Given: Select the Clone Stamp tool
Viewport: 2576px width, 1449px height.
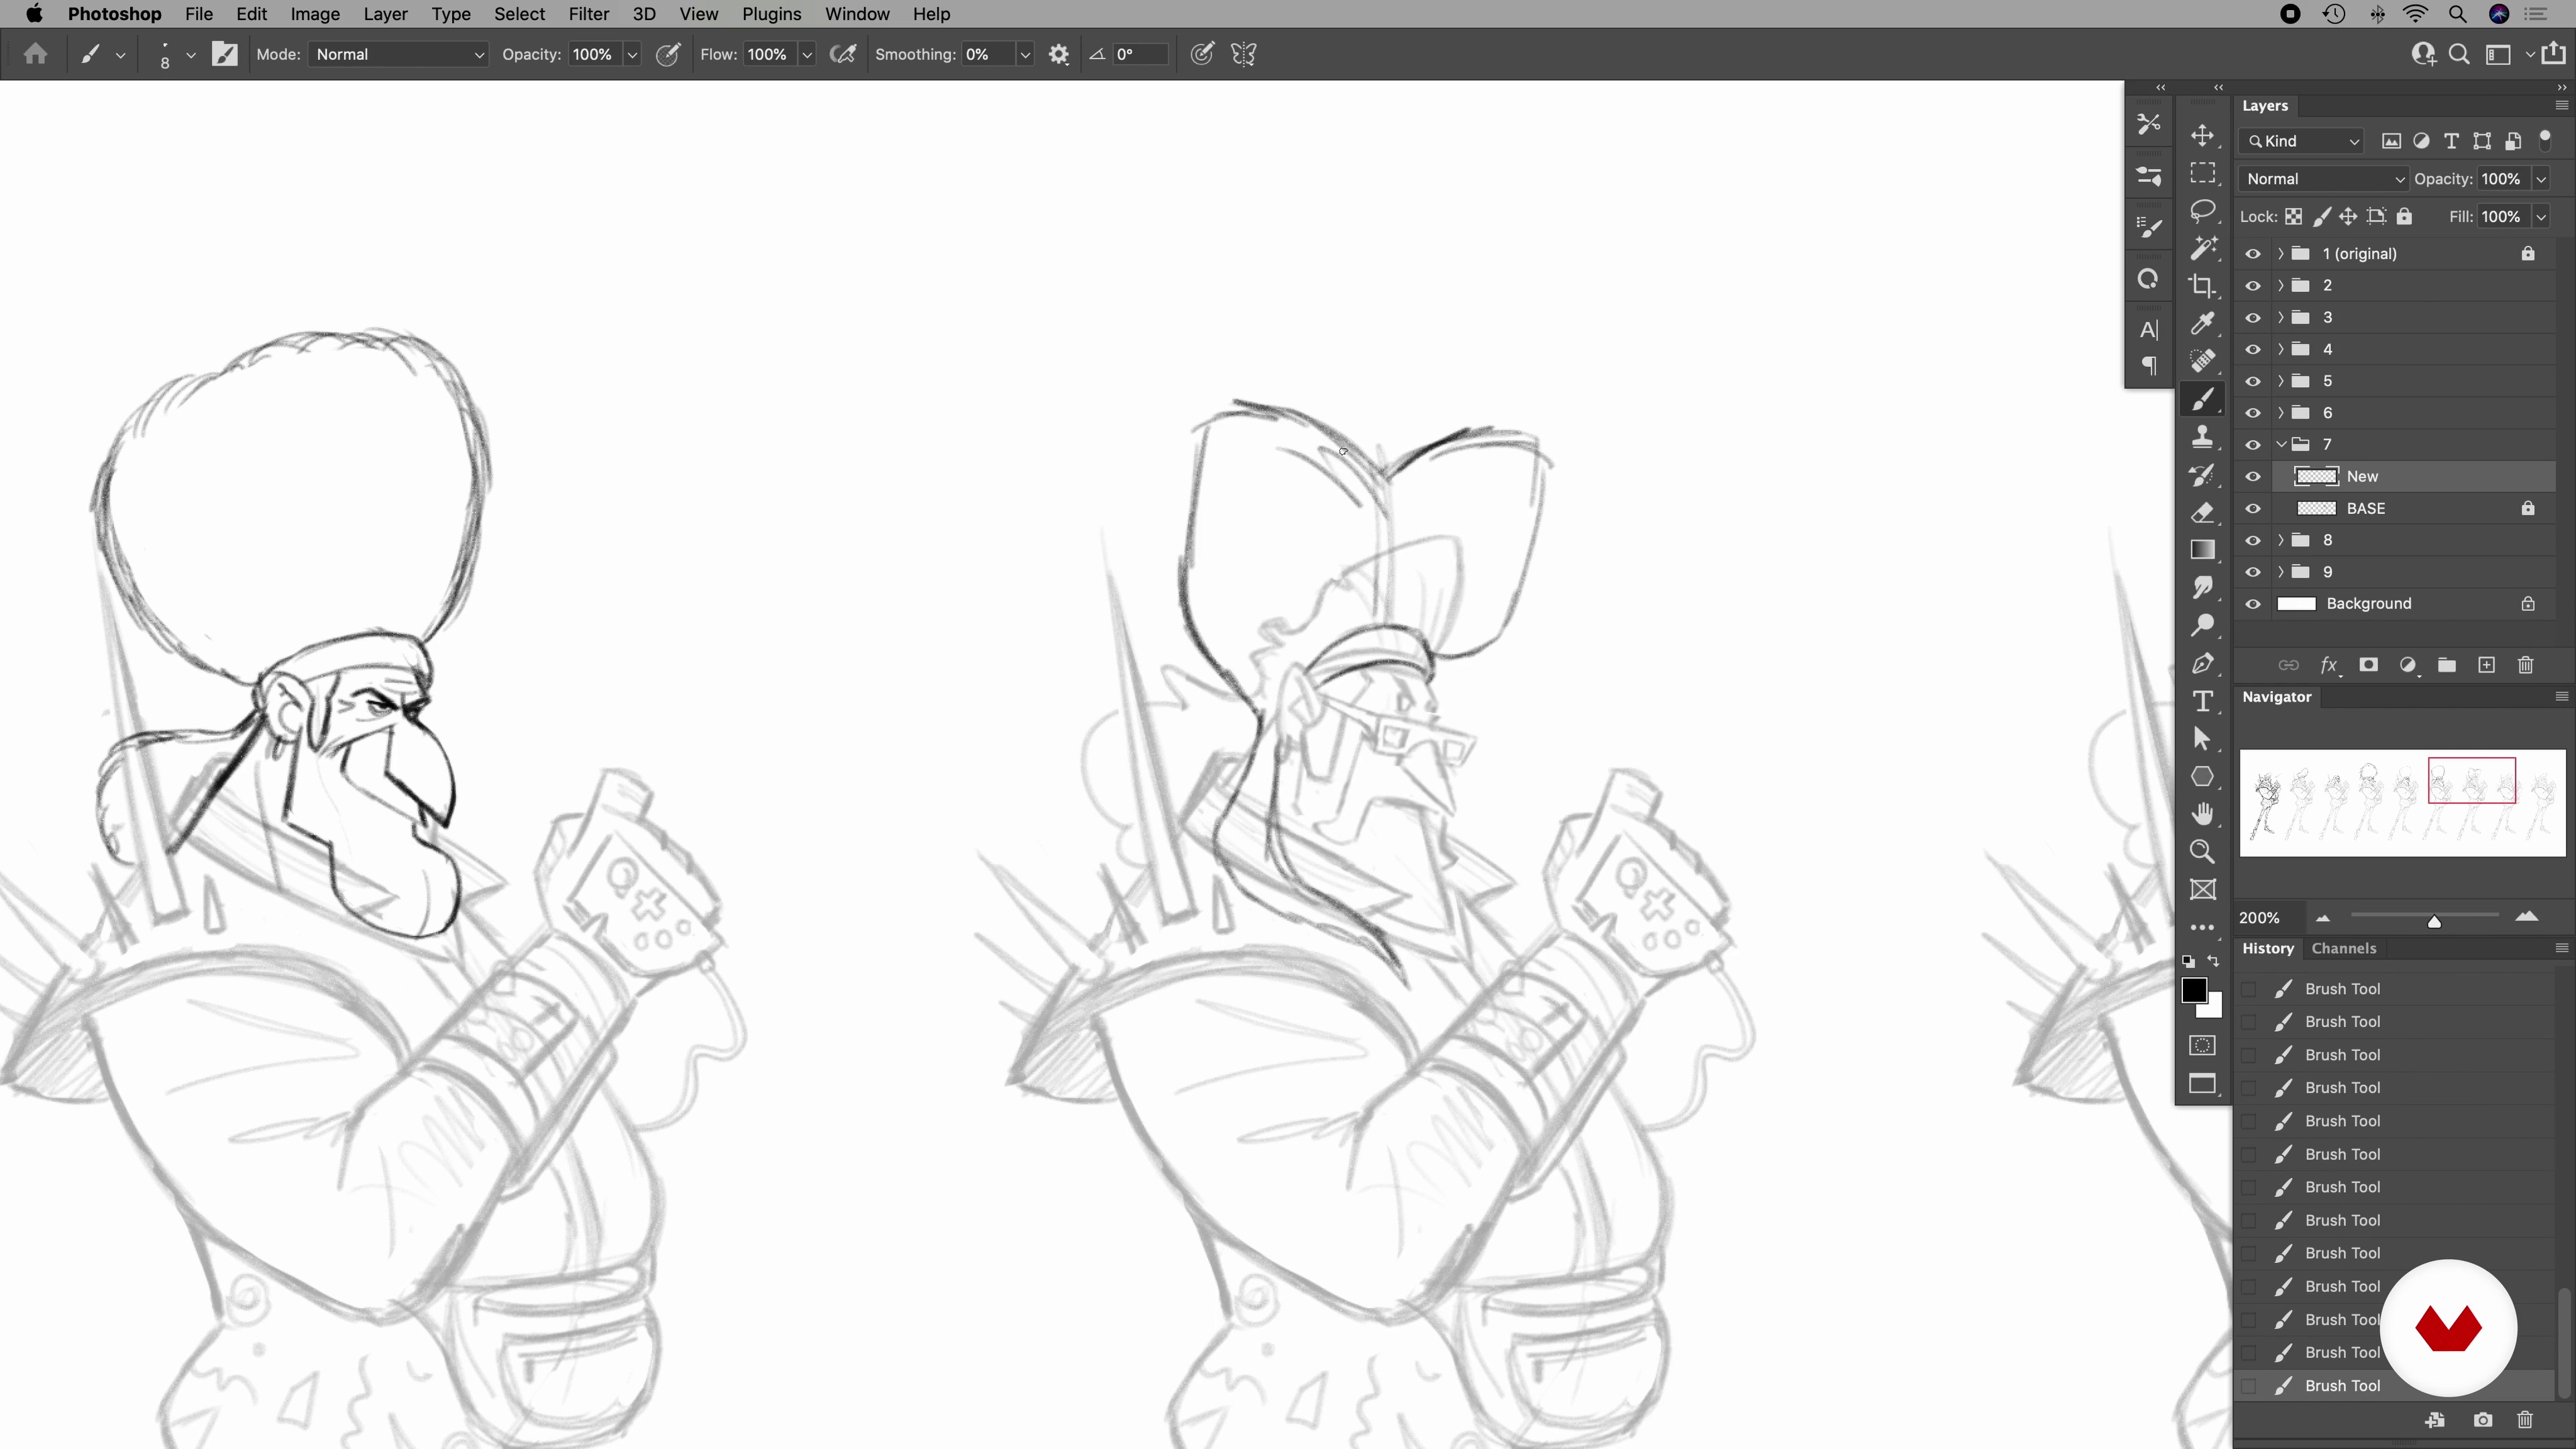Looking at the screenshot, I should pyautogui.click(x=2202, y=437).
